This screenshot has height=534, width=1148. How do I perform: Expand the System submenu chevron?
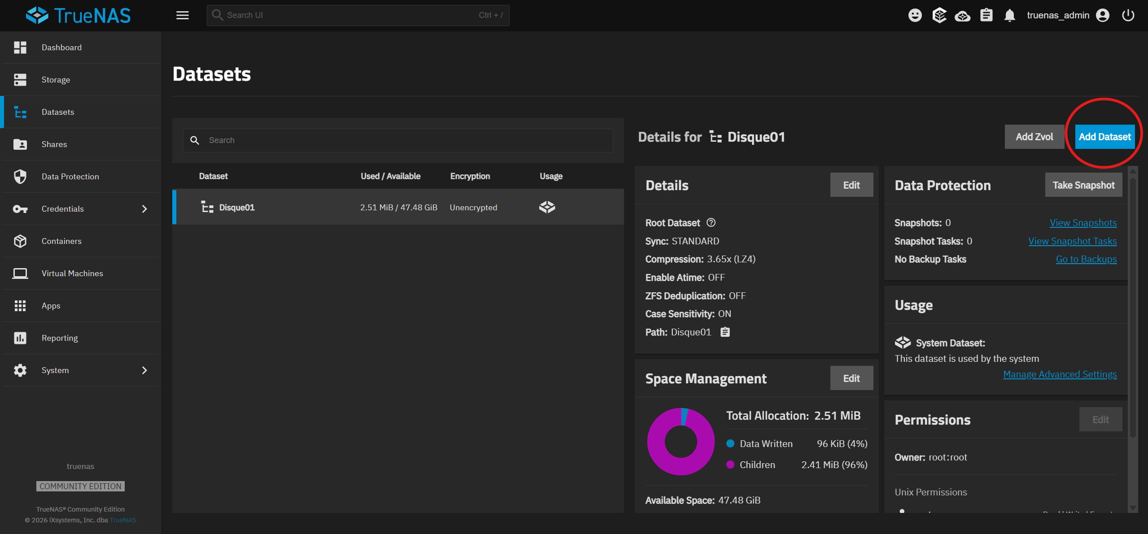pyautogui.click(x=144, y=370)
